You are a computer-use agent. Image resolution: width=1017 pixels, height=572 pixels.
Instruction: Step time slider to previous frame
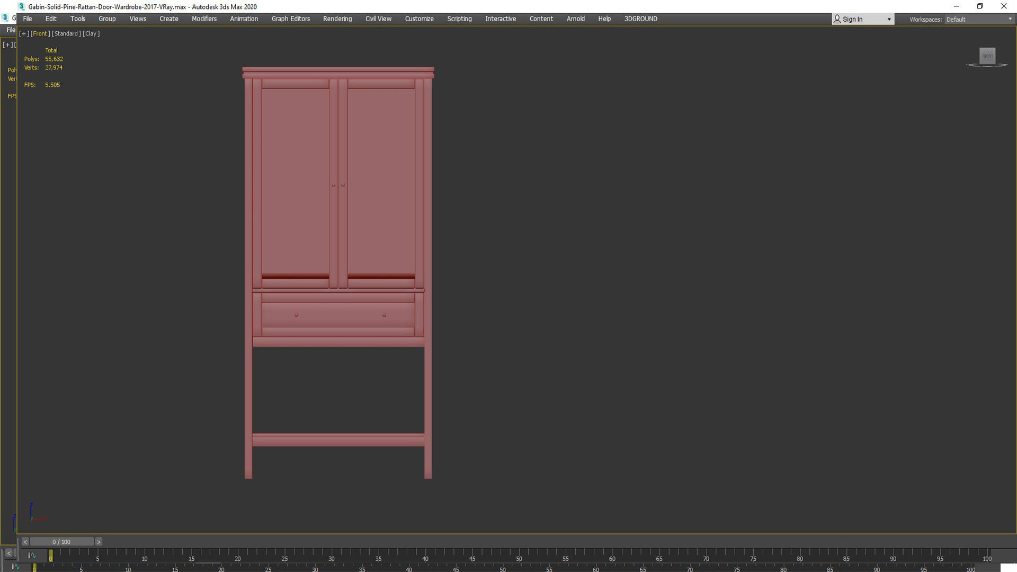click(x=25, y=542)
